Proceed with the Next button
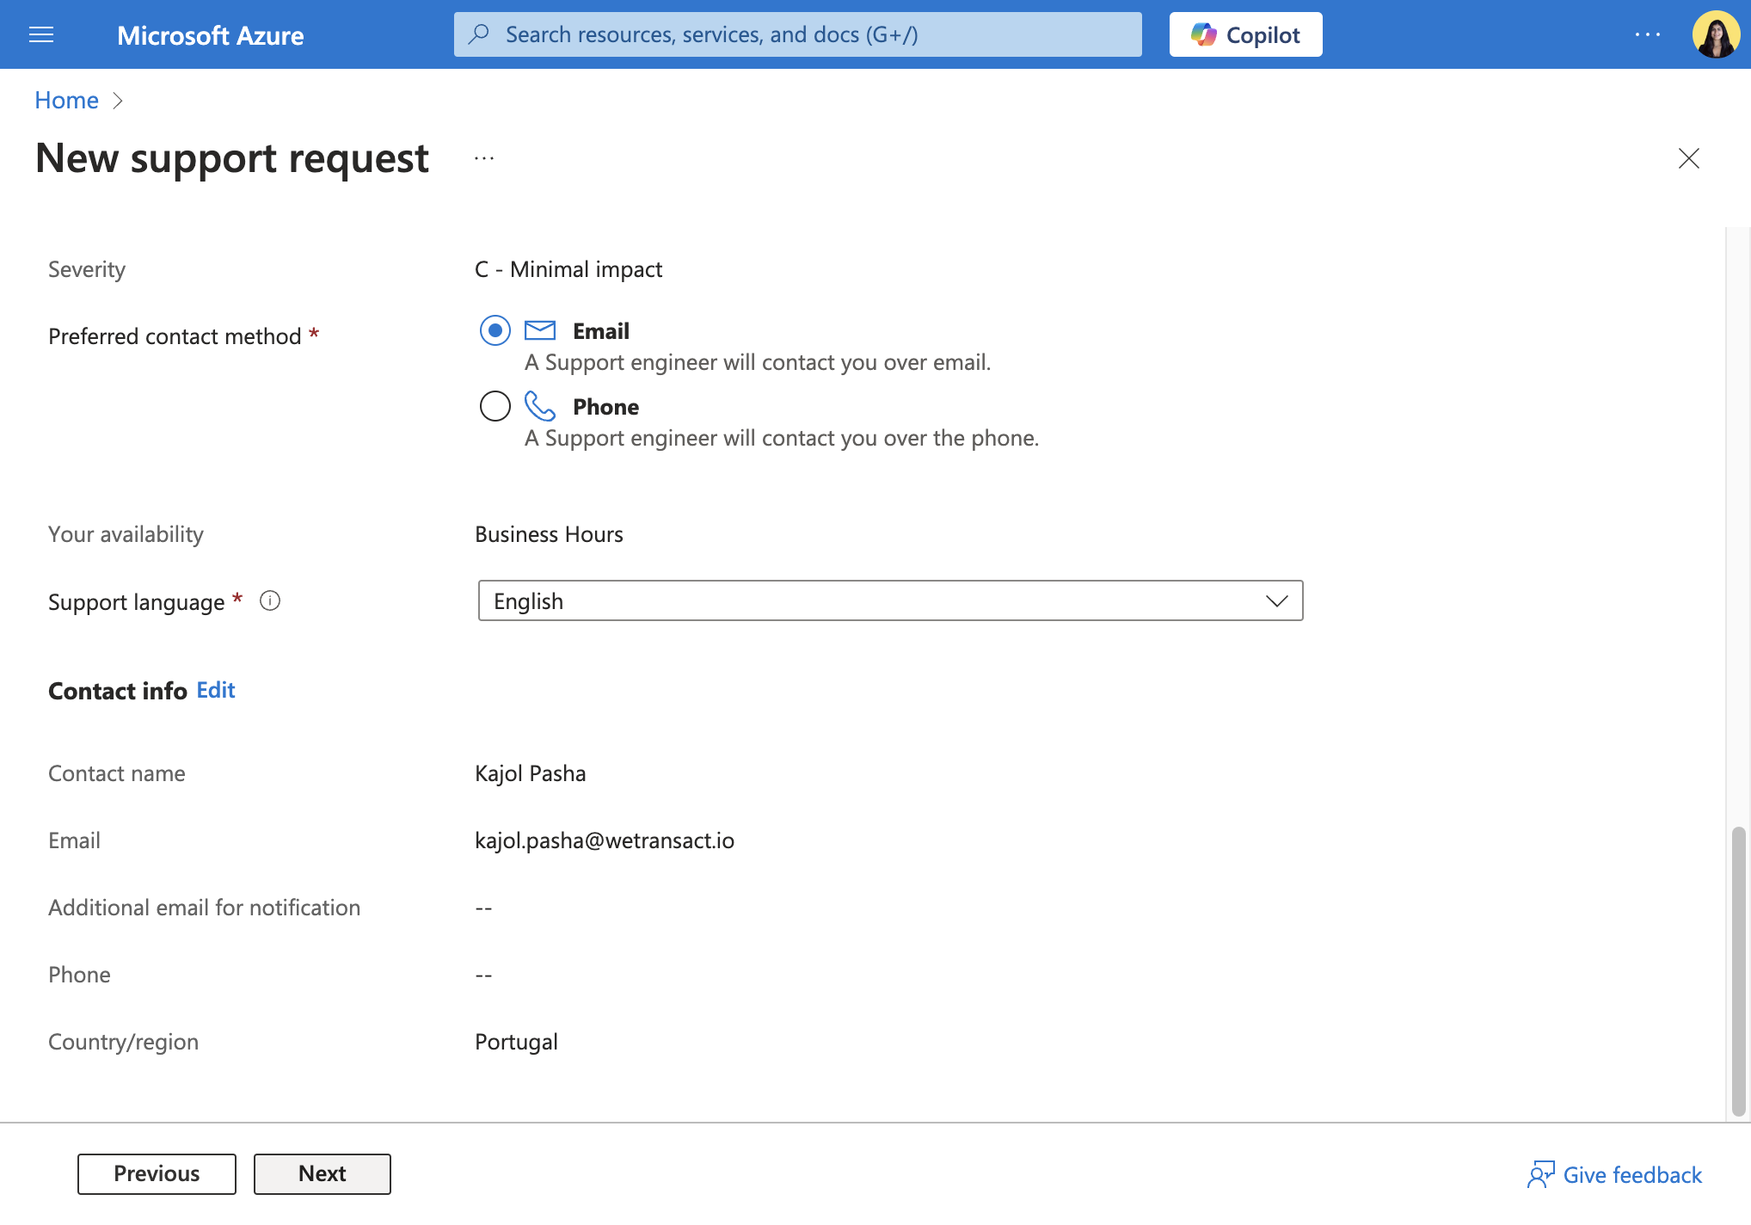1751x1225 pixels. [x=322, y=1173]
